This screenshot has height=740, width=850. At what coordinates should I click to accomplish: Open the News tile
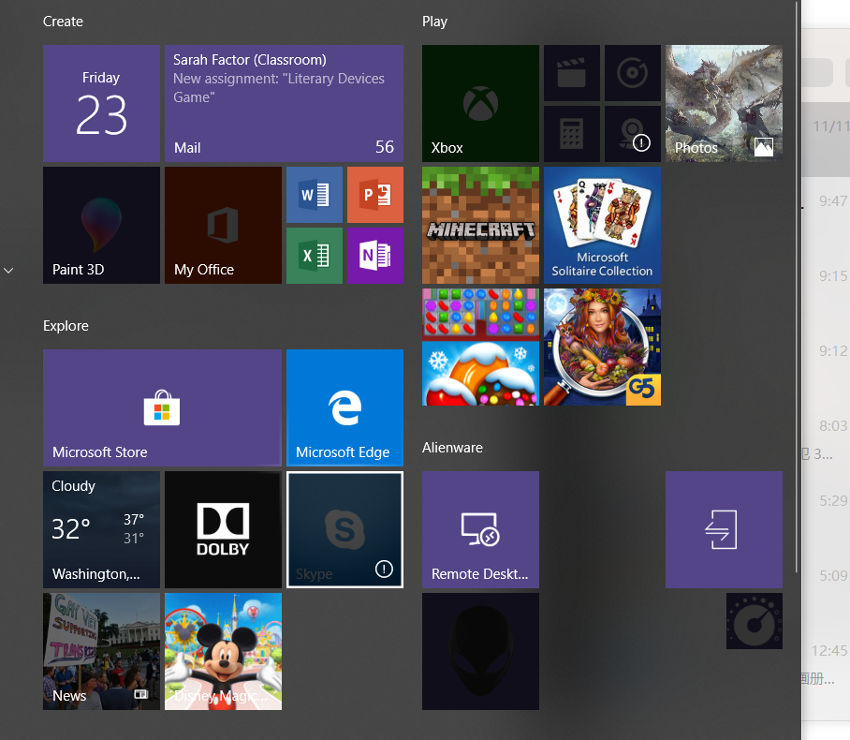coord(101,652)
